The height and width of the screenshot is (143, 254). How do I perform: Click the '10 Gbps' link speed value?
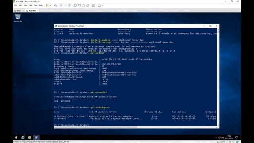tap(211, 116)
